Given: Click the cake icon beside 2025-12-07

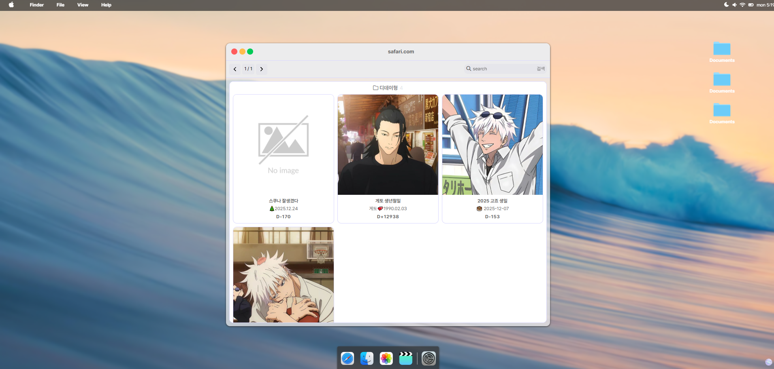Looking at the screenshot, I should pyautogui.click(x=480, y=209).
